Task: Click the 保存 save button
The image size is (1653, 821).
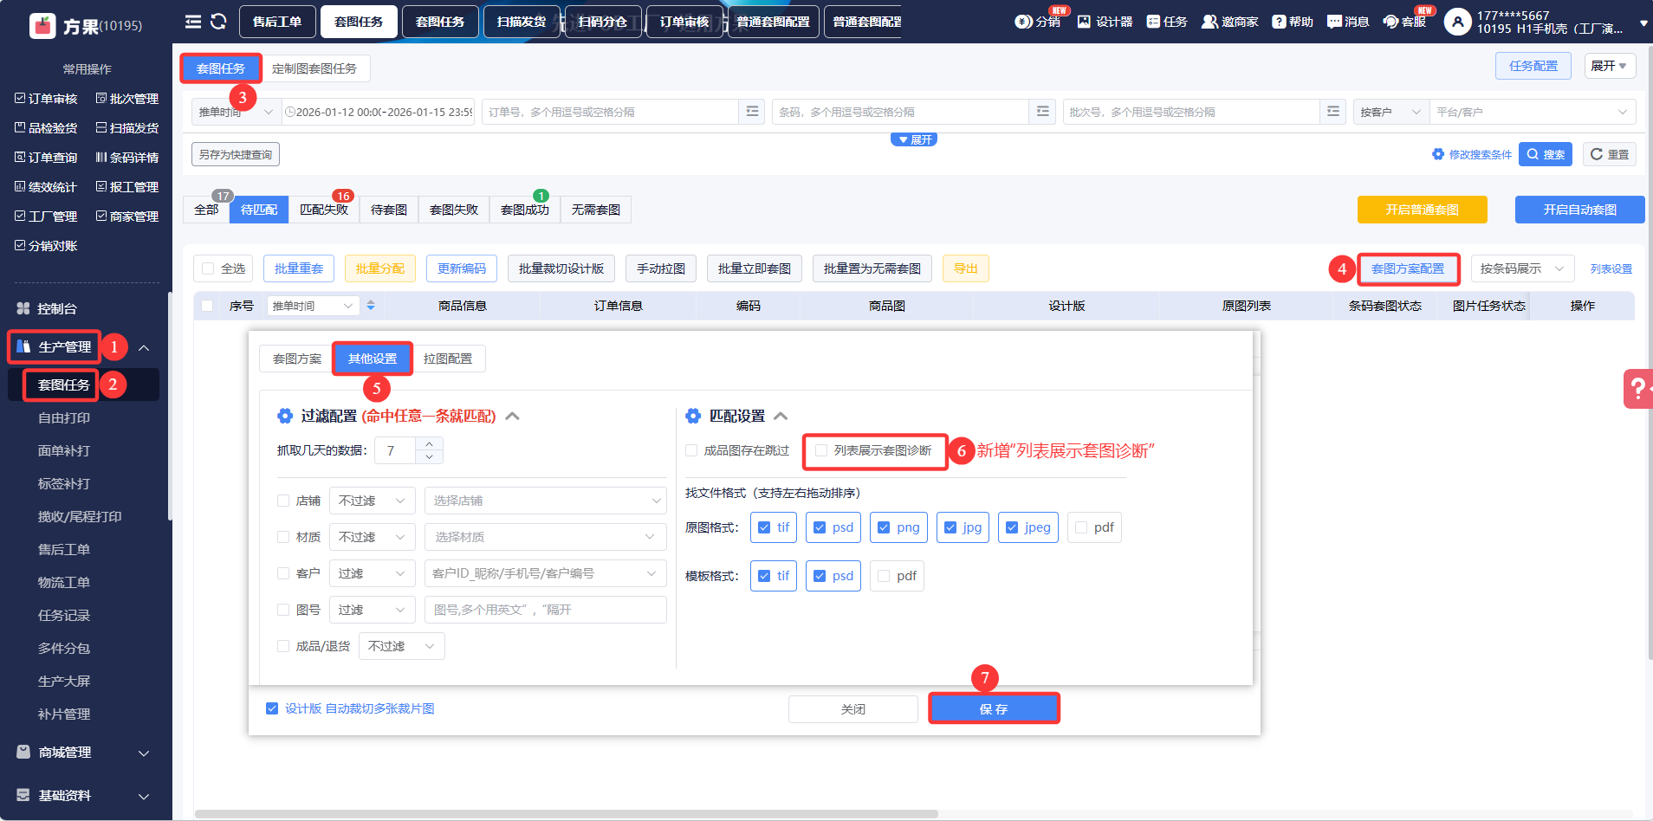Action: [x=994, y=708]
